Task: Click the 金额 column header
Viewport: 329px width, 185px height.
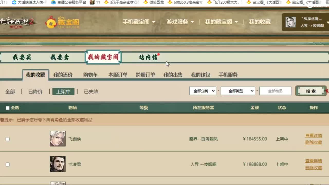Action: pos(255,108)
